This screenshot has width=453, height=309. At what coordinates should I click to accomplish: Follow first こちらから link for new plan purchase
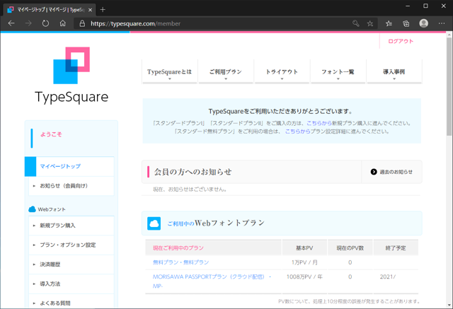(319, 123)
